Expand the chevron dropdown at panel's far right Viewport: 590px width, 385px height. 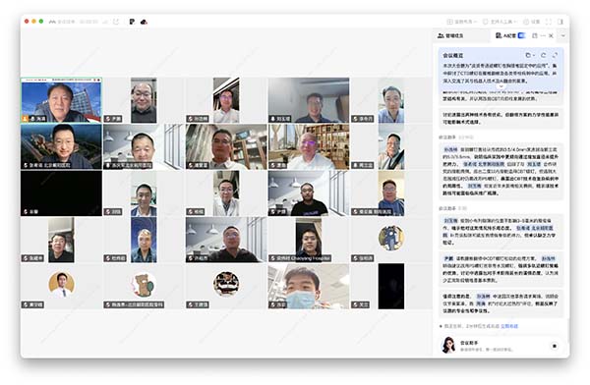point(563,35)
